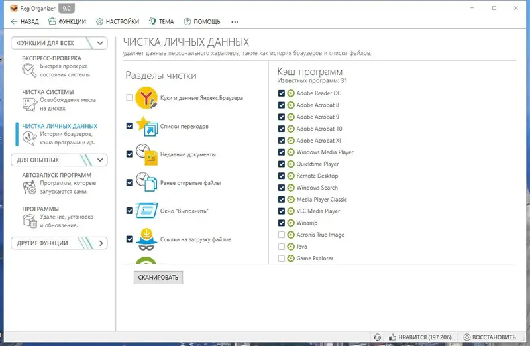Uncheck the VLC Media Player checkbox
530x346 pixels.
tap(281, 211)
